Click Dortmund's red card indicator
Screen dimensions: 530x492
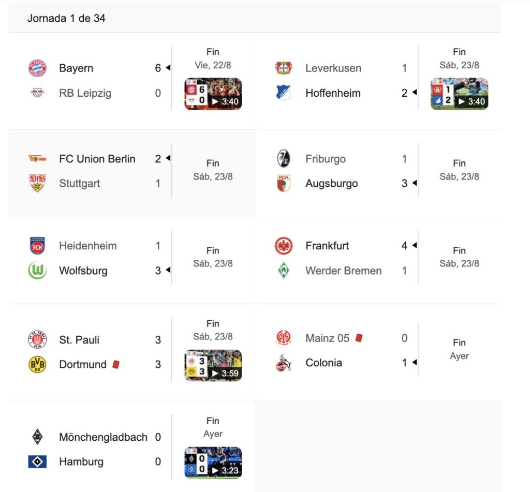[116, 364]
